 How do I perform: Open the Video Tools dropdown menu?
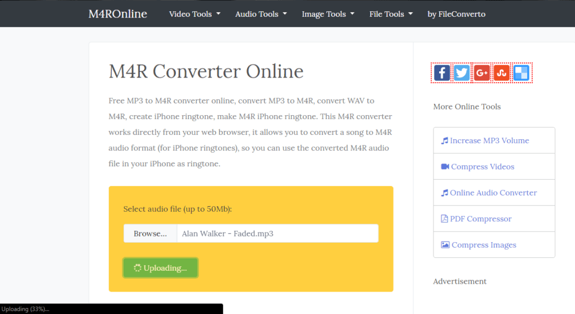pyautogui.click(x=194, y=14)
